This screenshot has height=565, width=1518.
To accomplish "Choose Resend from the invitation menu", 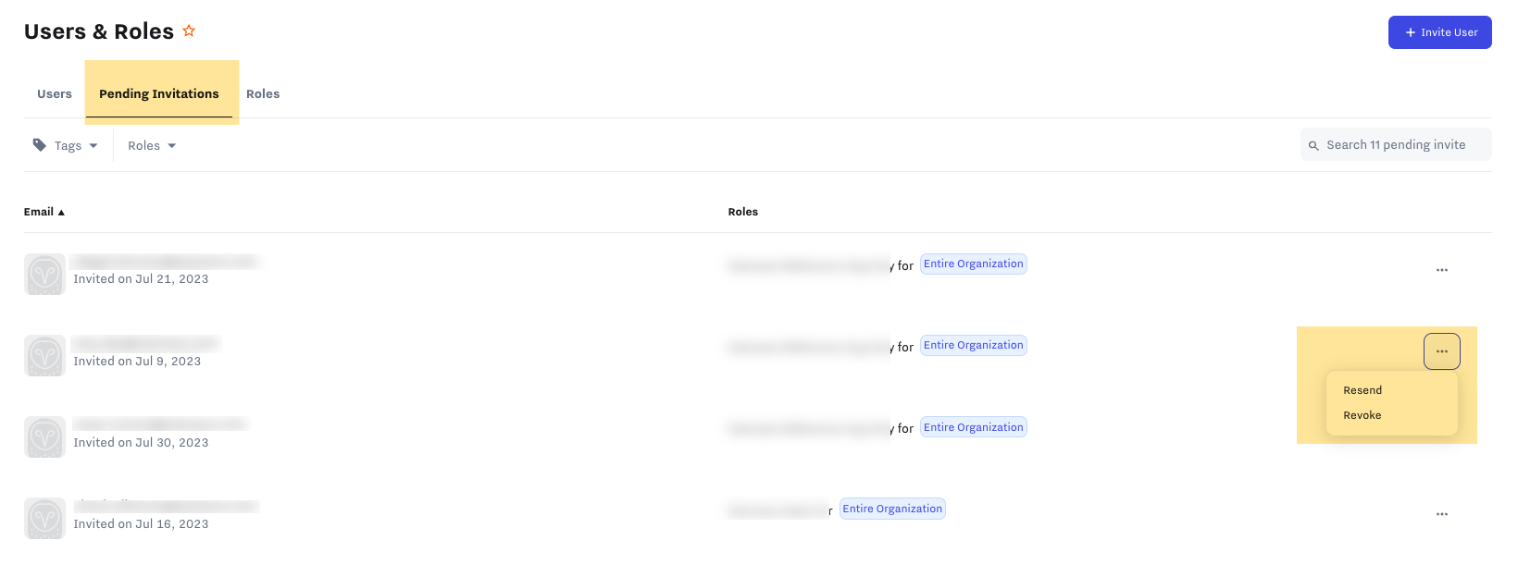I will [x=1362, y=390].
